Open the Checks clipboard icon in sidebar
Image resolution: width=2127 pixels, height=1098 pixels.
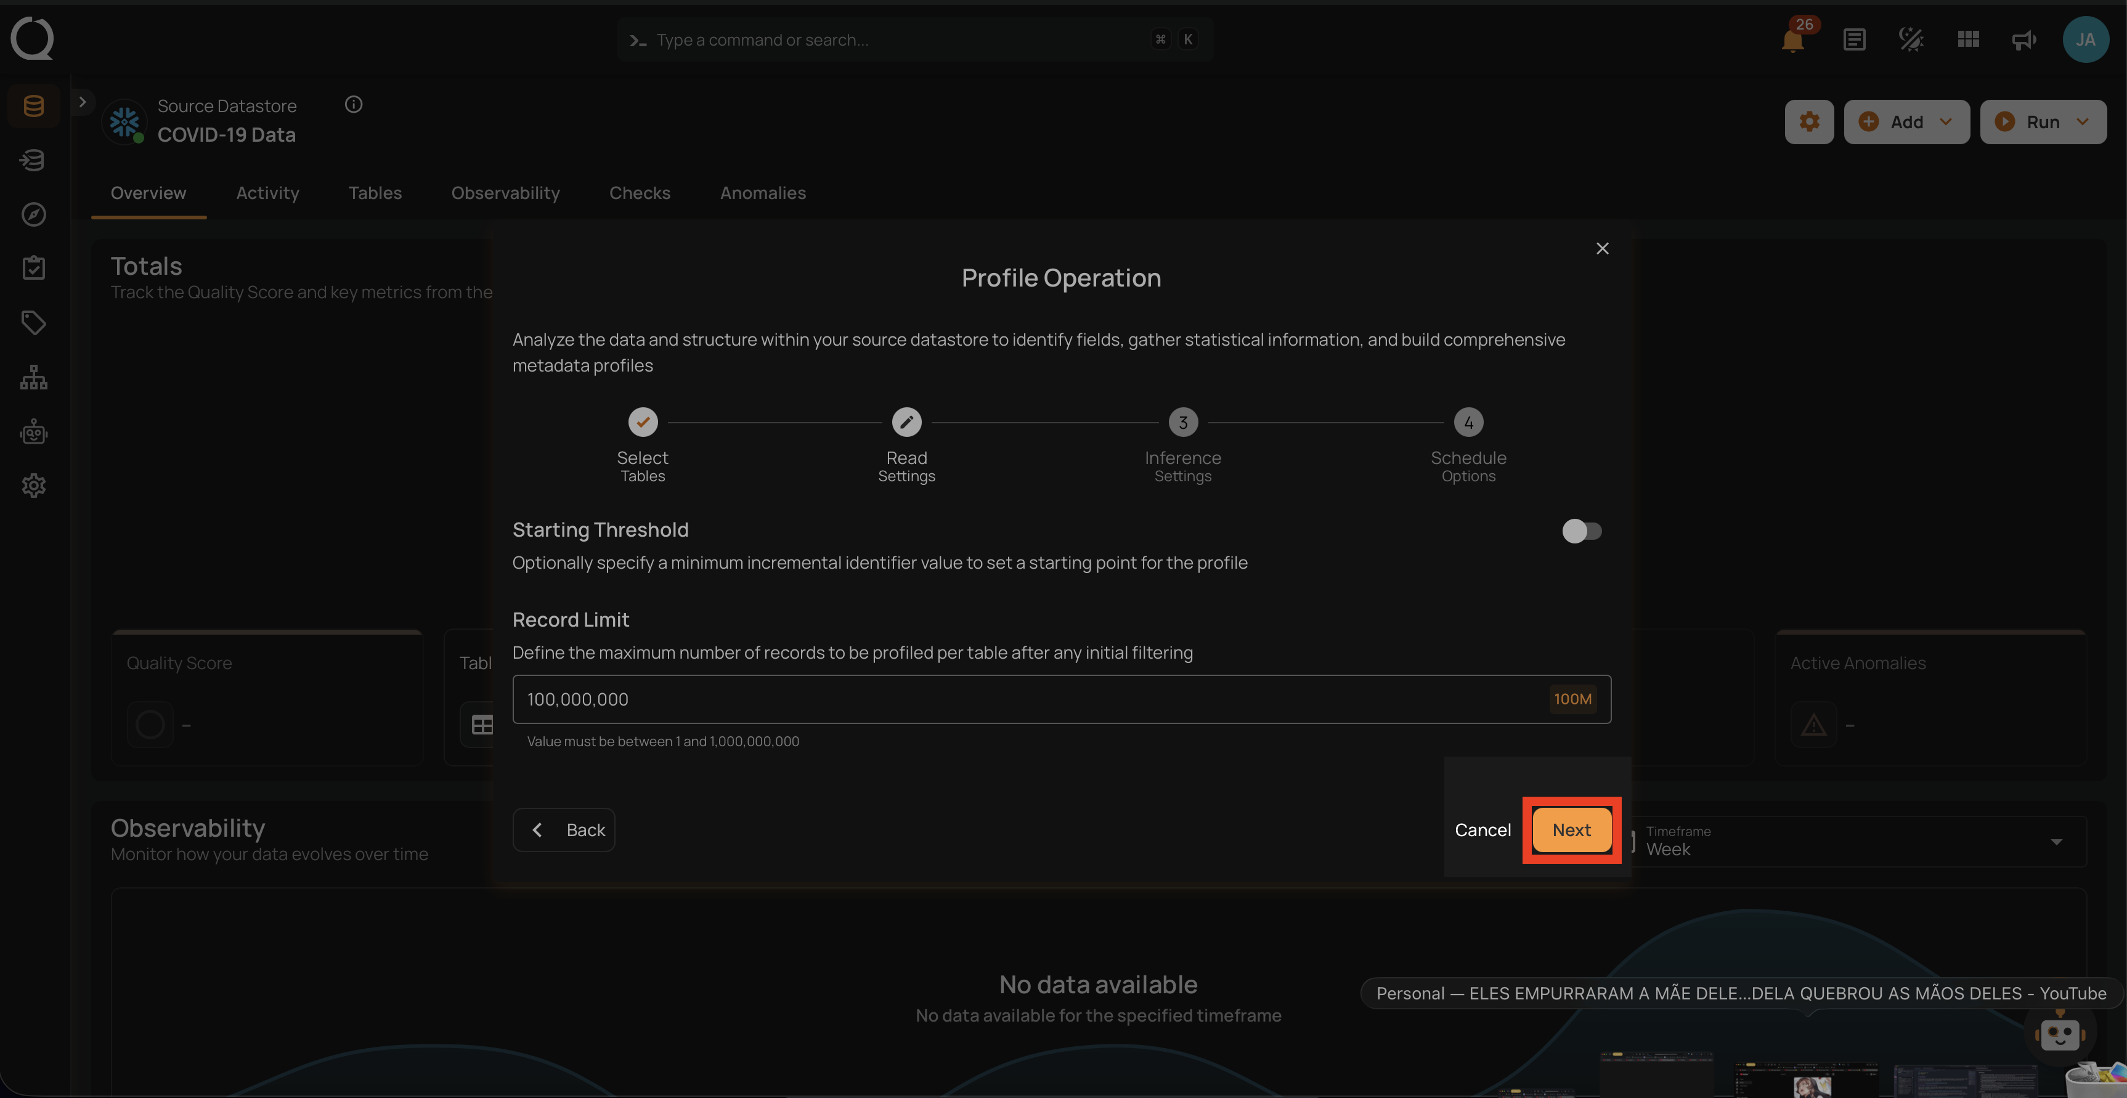tap(33, 267)
